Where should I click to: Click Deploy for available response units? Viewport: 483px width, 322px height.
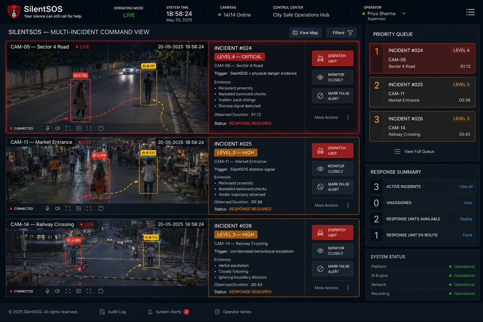(466, 219)
